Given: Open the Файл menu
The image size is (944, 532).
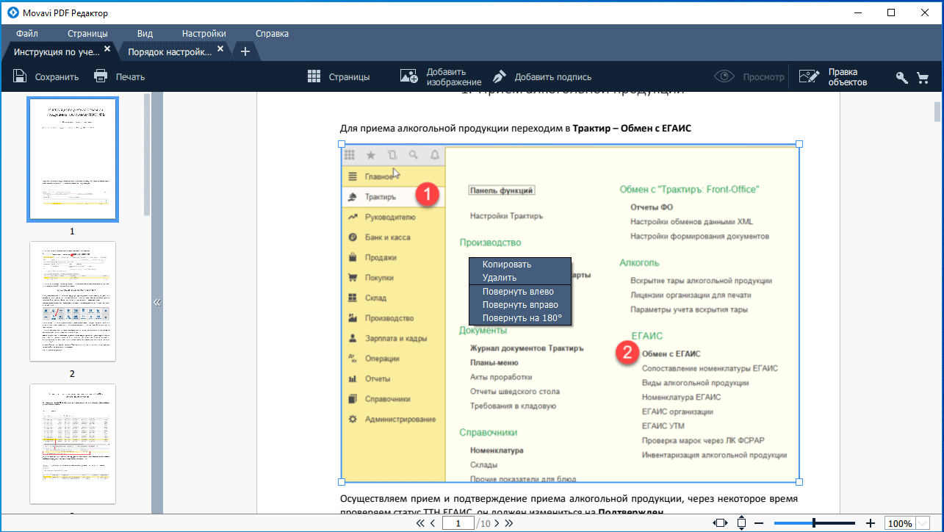Looking at the screenshot, I should [x=27, y=33].
